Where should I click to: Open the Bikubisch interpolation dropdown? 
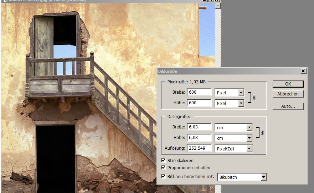coord(263,177)
